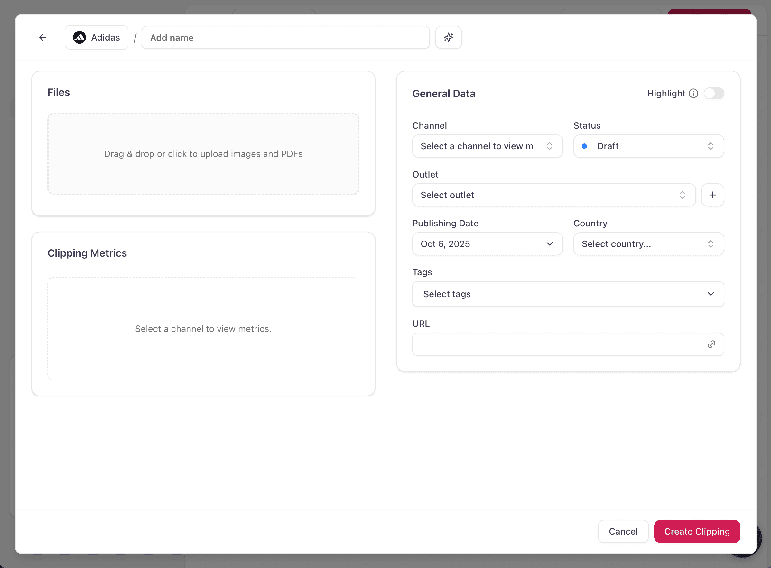Click the chevron arrows in the Country field

[711, 244]
